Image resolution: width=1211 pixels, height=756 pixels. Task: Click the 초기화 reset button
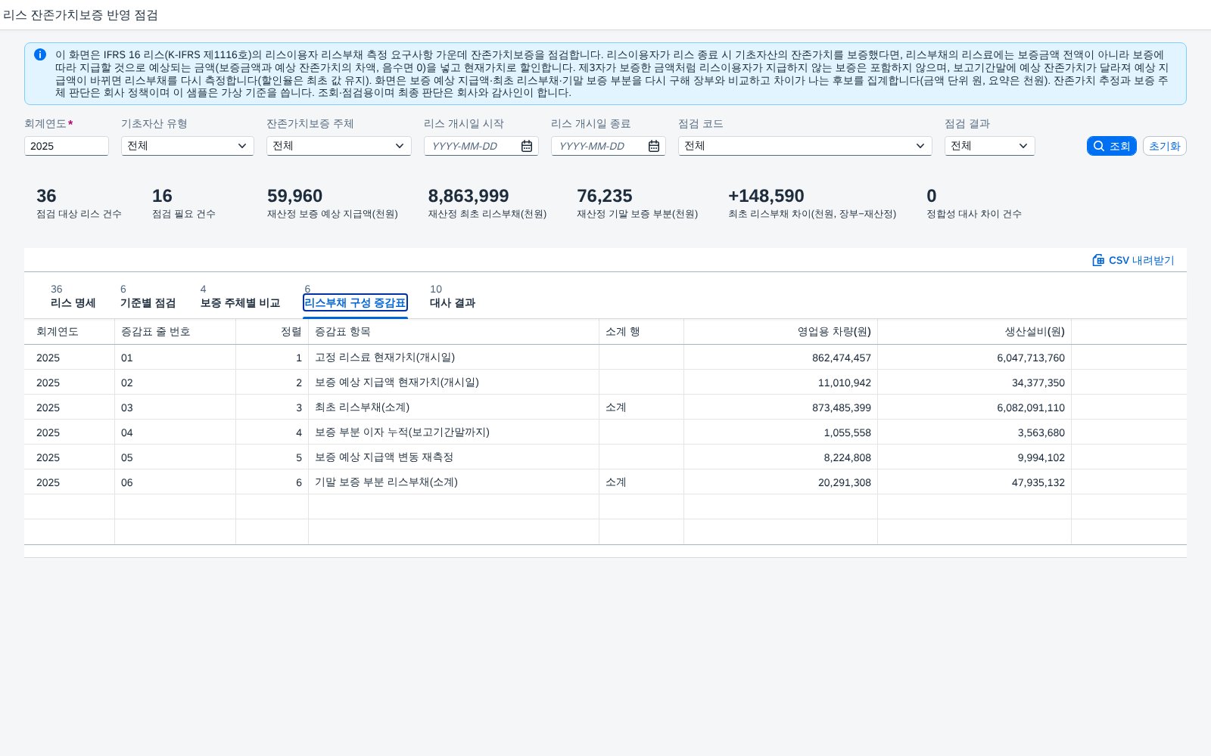pos(1165,146)
